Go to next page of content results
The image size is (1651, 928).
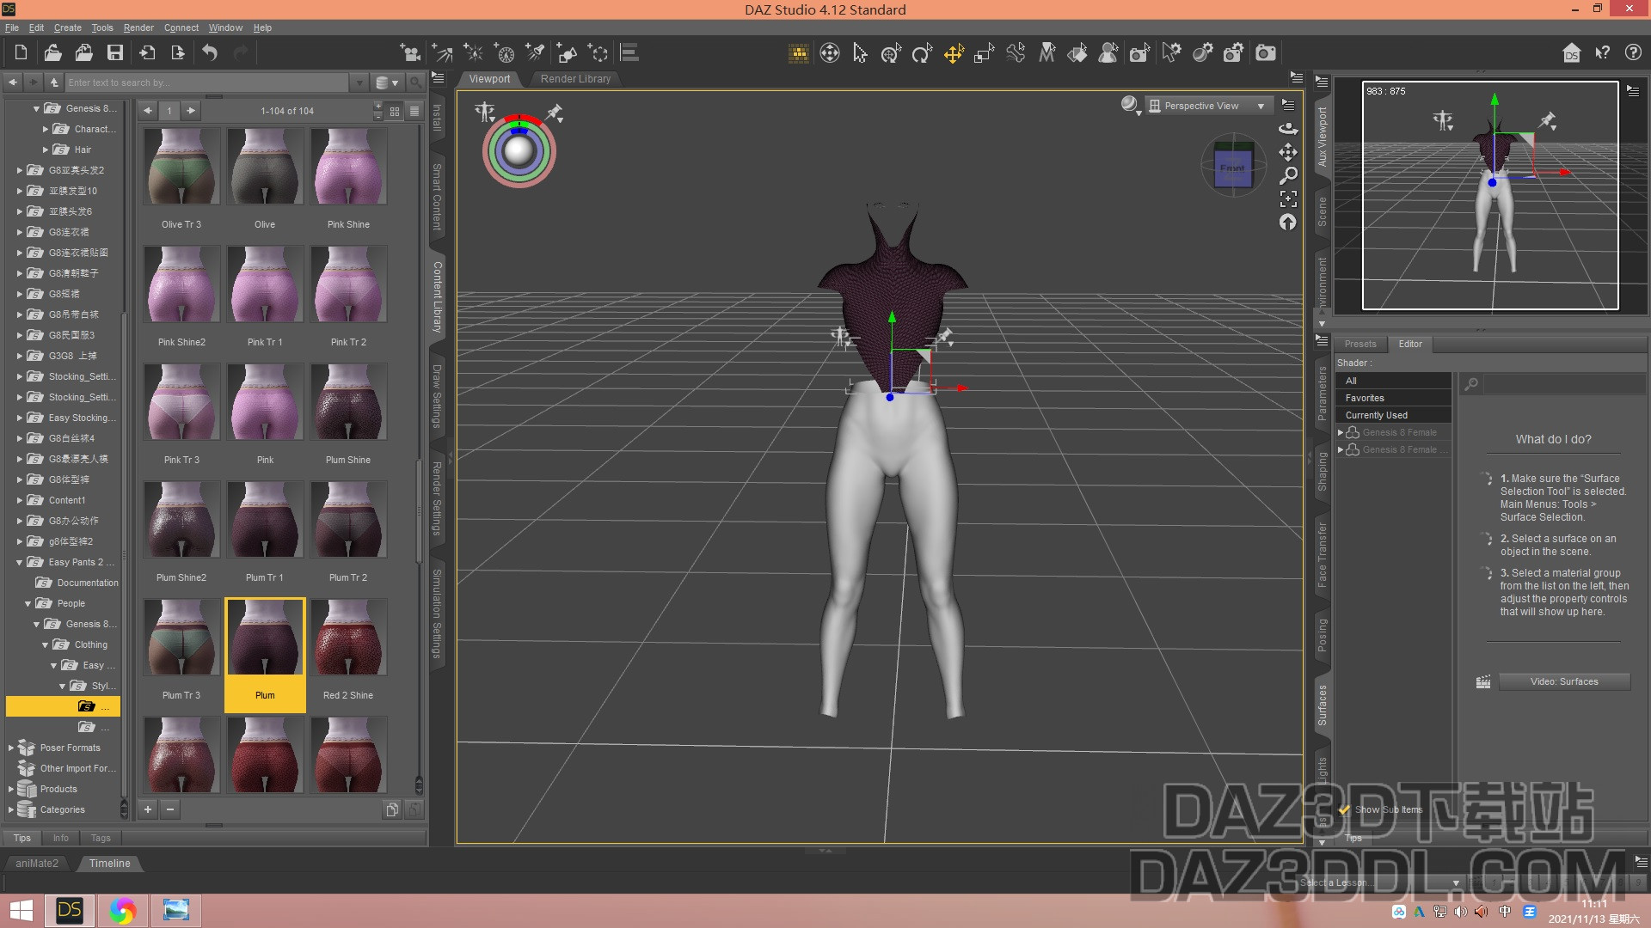point(191,111)
